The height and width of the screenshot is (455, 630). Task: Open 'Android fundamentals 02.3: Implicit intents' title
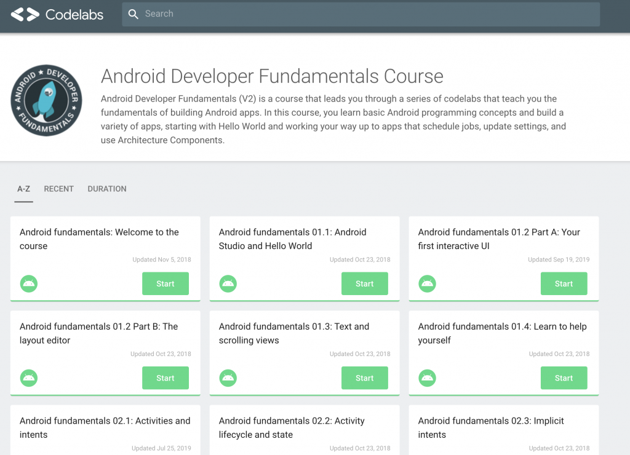(x=491, y=428)
